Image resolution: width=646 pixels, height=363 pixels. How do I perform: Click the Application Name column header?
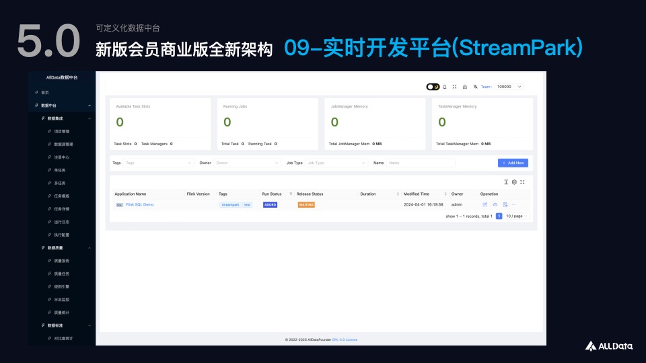(x=131, y=194)
